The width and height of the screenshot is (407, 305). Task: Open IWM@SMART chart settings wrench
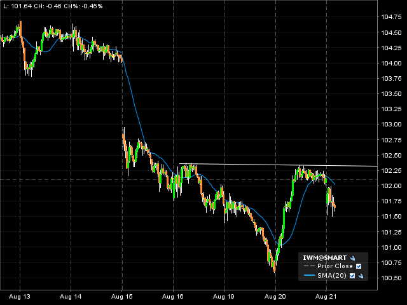point(352,258)
